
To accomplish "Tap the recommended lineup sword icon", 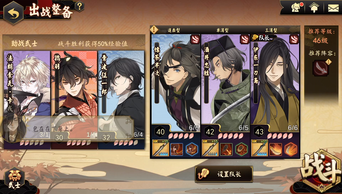I will pos(320,68).
